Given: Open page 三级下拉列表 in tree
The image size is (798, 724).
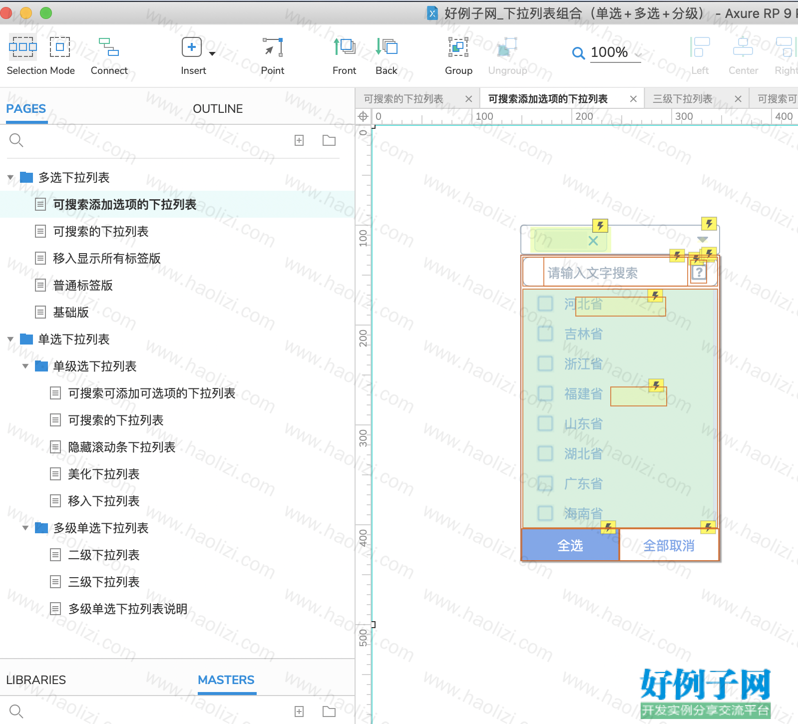Looking at the screenshot, I should tap(104, 582).
